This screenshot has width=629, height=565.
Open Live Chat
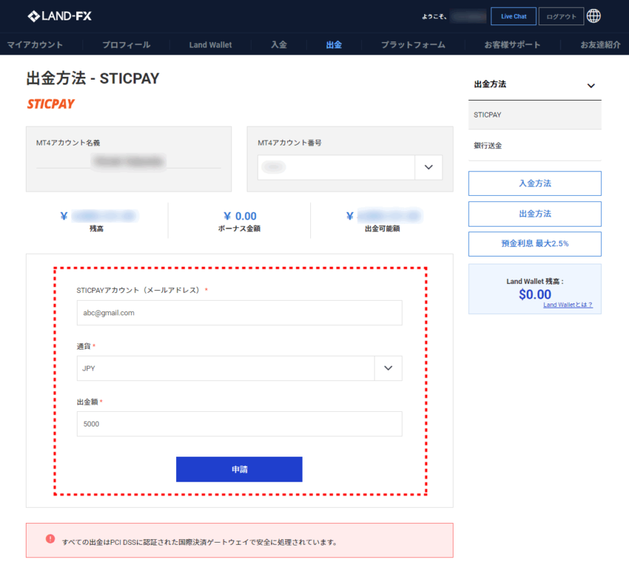pyautogui.click(x=514, y=16)
